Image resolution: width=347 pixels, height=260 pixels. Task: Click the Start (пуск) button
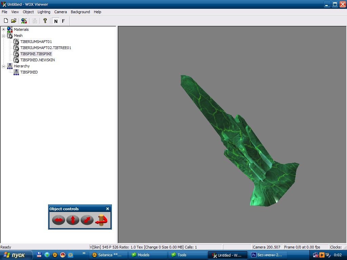[x=16, y=255]
